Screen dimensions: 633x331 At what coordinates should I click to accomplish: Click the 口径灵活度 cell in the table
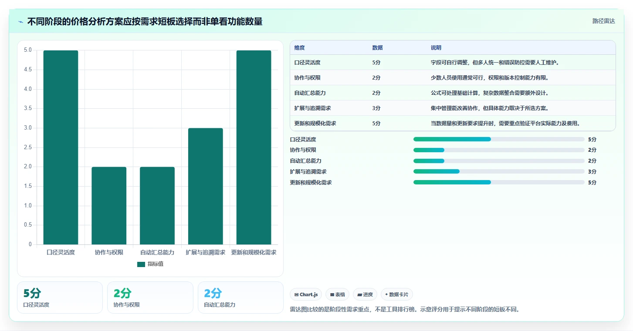tap(307, 63)
